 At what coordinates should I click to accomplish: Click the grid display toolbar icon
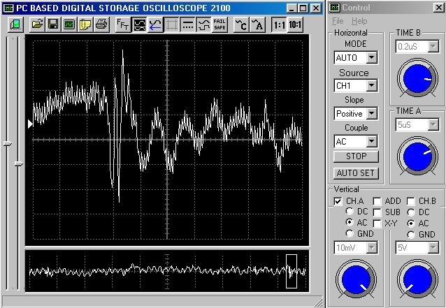(172, 24)
